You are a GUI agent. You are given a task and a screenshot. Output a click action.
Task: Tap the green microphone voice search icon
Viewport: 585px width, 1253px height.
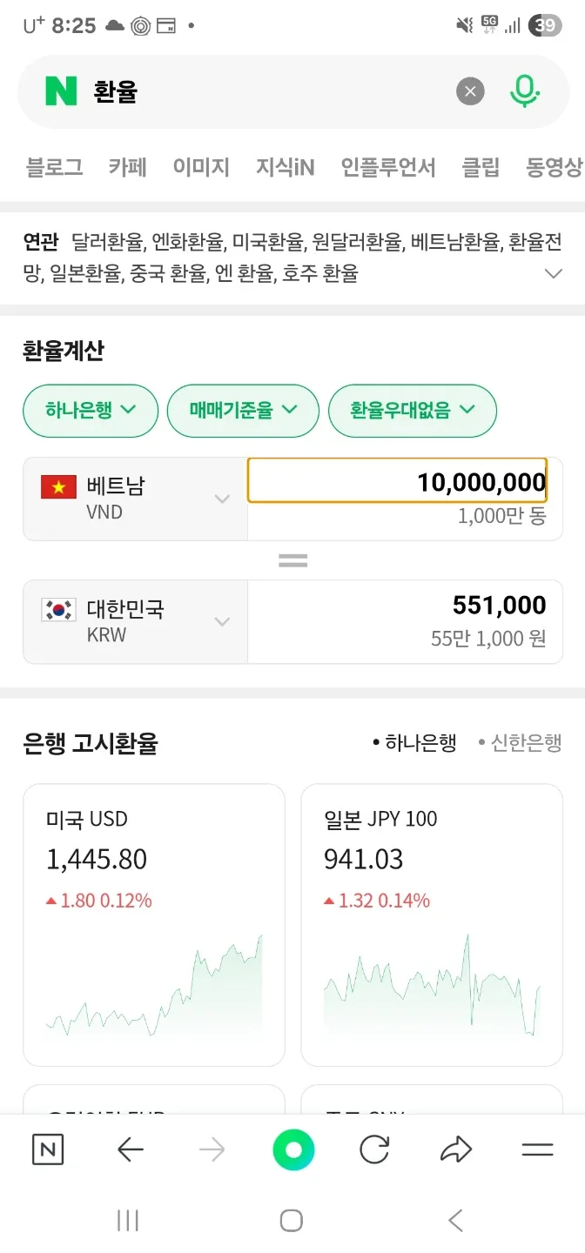[x=524, y=91]
